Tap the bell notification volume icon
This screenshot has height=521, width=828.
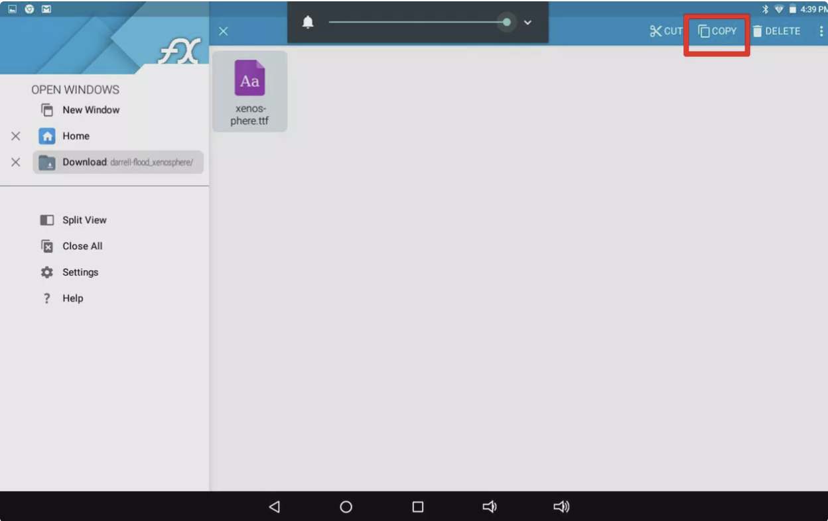pos(308,23)
